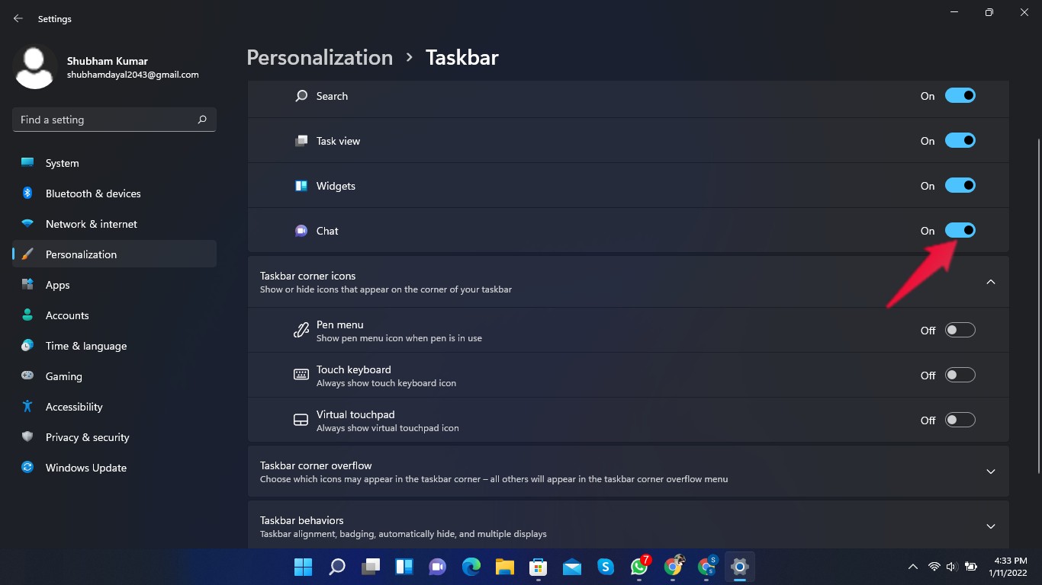Open Microsoft Edge from the taskbar
This screenshot has width=1042, height=585.
pyautogui.click(x=471, y=567)
